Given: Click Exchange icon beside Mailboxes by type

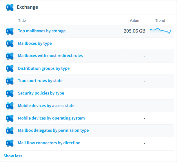Looking at the screenshot, I should [x=10, y=43].
